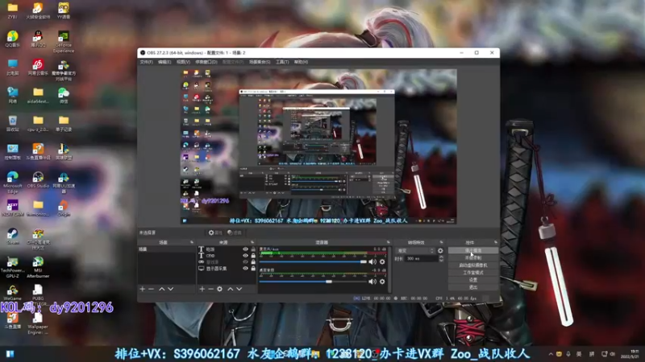Viewport: 645px width, 362px height.
Task: Click the 开始录制 button
Action: (x=473, y=257)
